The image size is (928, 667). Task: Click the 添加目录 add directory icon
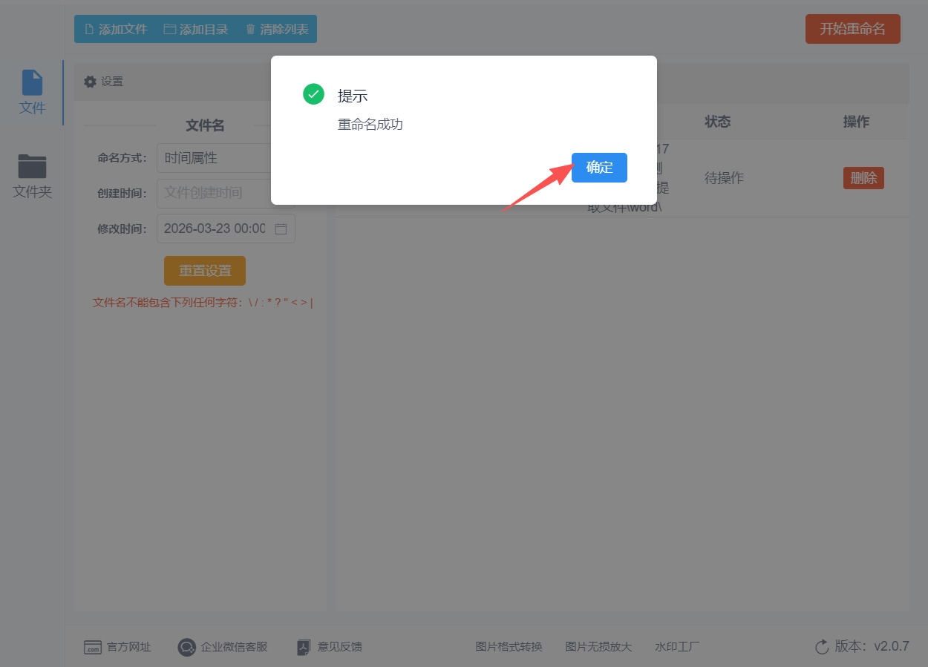[x=169, y=29]
